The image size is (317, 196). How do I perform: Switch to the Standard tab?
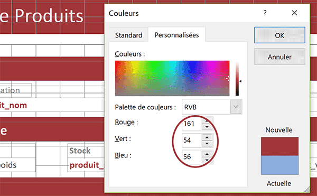128,35
